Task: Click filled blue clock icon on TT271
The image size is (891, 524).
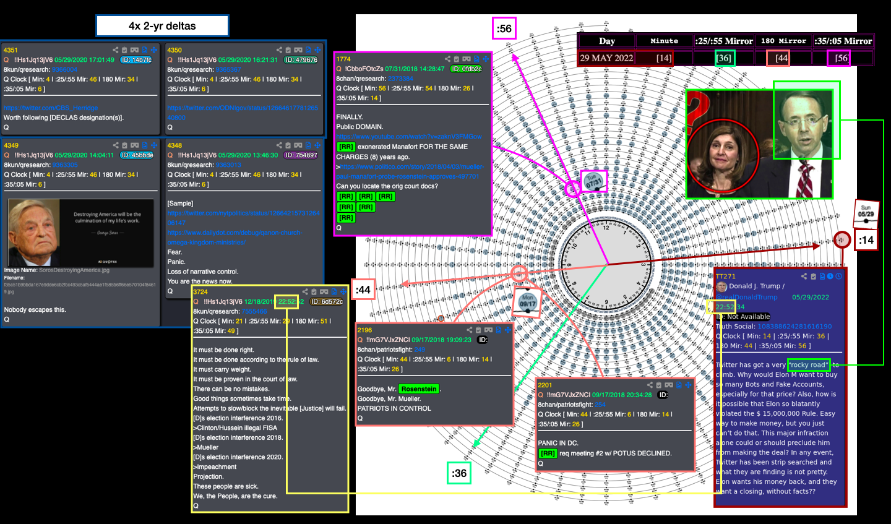Action: 830,277
